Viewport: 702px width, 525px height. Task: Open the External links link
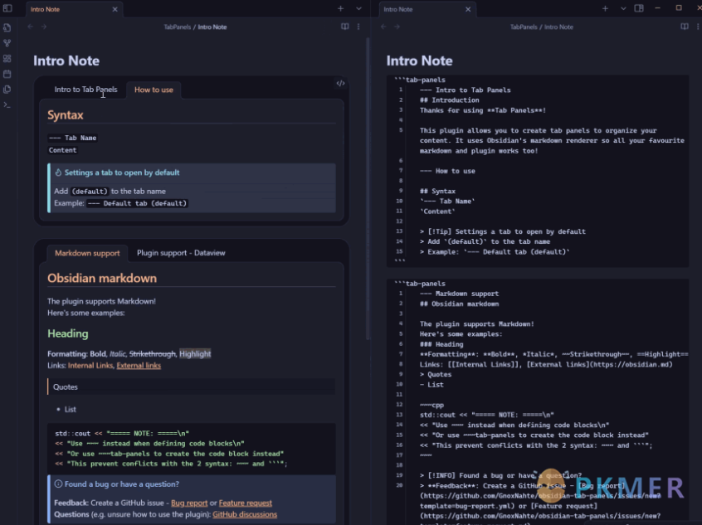pyautogui.click(x=139, y=366)
